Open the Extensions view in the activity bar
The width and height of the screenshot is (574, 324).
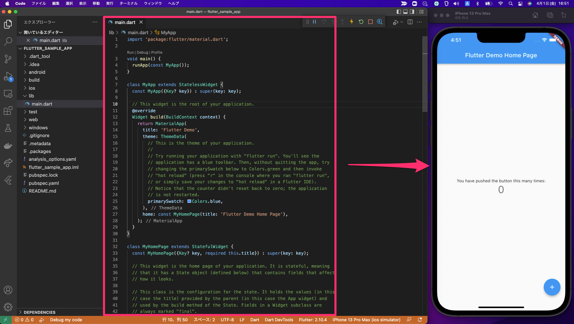click(8, 111)
